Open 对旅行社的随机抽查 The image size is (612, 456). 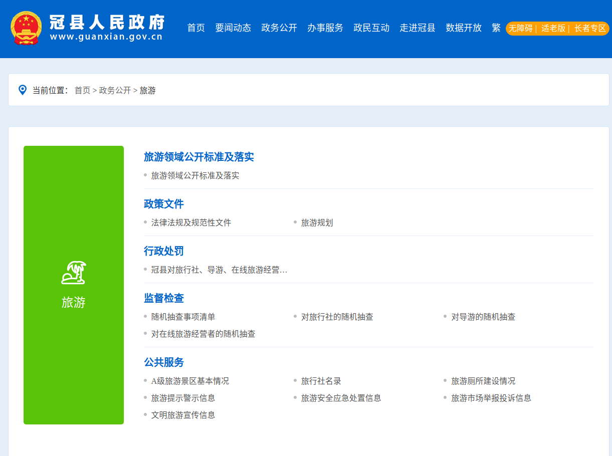pos(337,317)
